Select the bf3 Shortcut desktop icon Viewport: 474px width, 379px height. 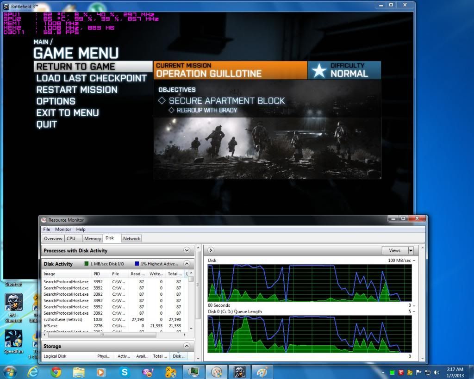point(13,308)
